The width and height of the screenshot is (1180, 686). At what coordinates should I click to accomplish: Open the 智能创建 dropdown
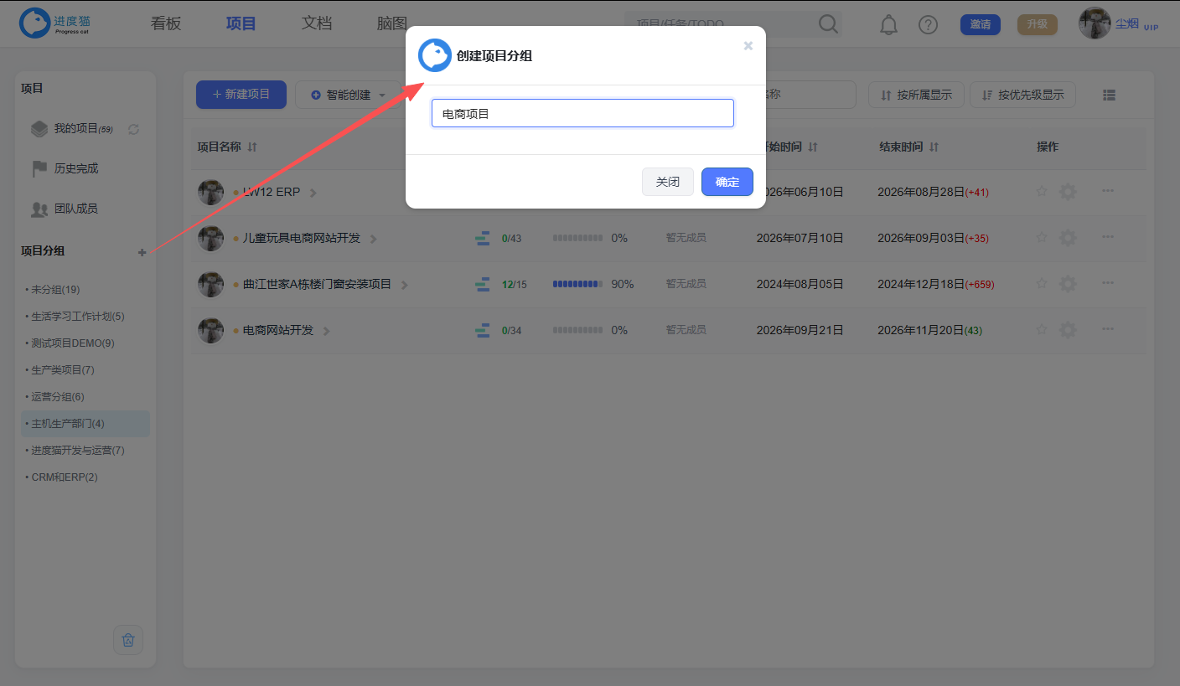[x=349, y=95]
